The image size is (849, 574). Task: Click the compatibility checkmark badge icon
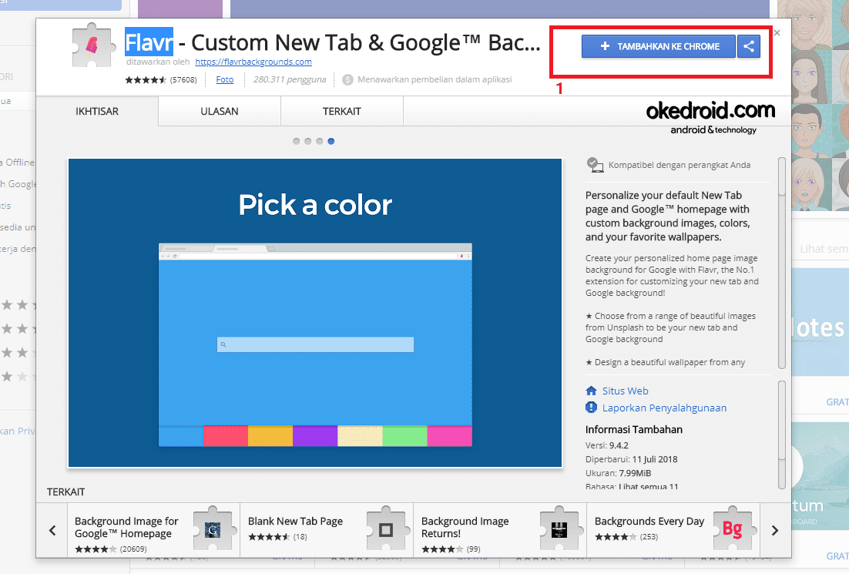pos(593,163)
